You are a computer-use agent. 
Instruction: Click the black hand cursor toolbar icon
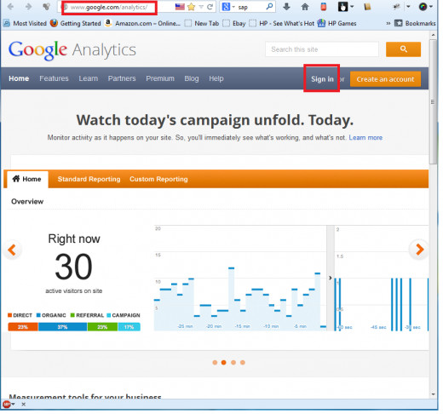[x=343, y=7]
